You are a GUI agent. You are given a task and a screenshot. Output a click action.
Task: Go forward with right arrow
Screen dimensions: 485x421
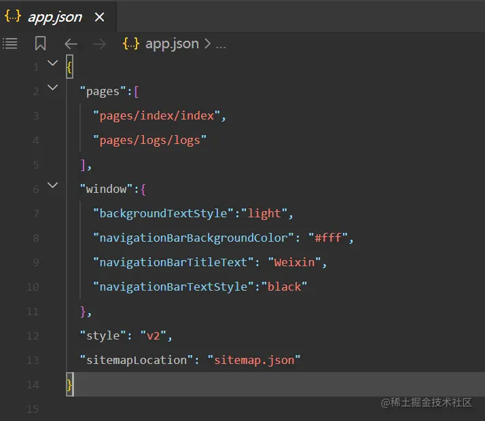(99, 44)
